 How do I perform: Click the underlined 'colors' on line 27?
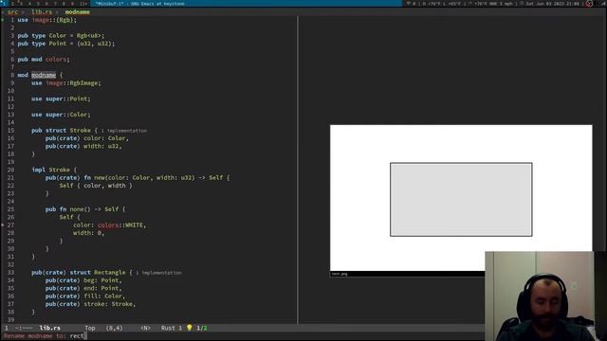tap(108, 225)
